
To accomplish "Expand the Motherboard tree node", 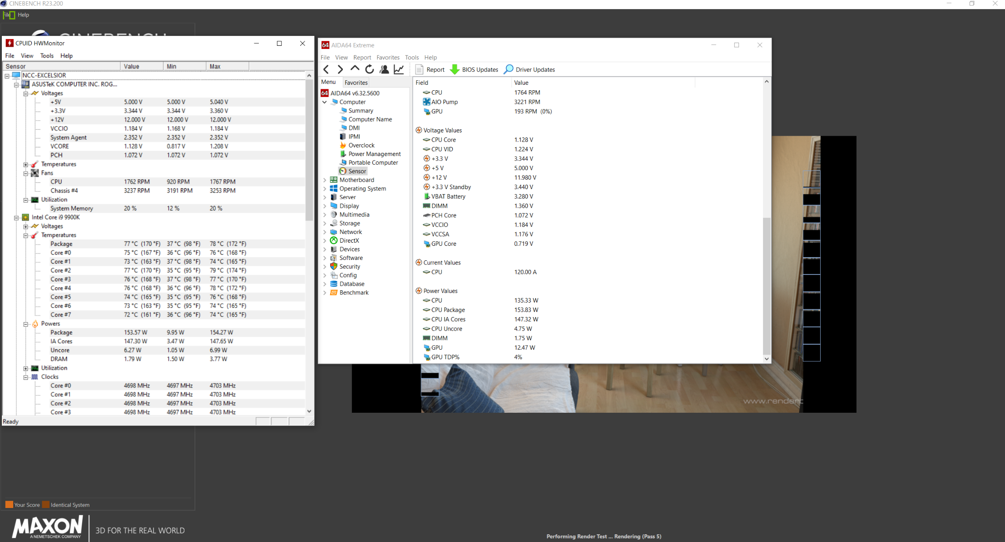I will pyautogui.click(x=325, y=180).
